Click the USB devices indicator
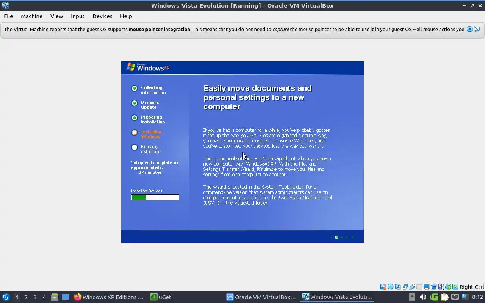Viewport: 485px width, 303px height. coord(412,287)
